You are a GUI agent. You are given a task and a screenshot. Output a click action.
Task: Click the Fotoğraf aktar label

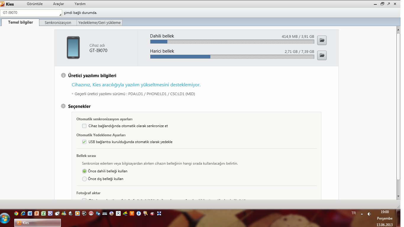click(88, 193)
